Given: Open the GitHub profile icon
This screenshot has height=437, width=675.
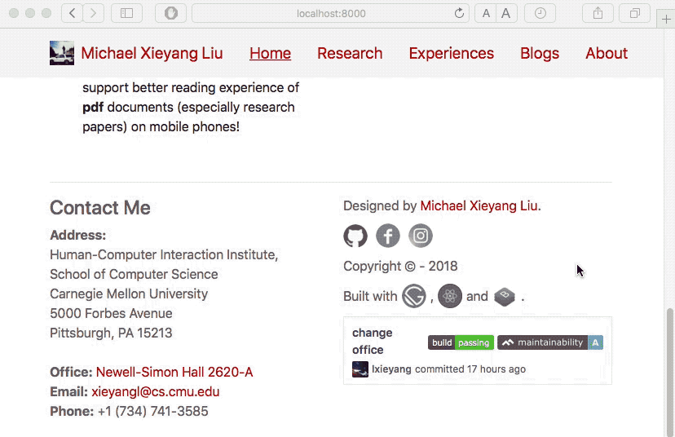Looking at the screenshot, I should 355,236.
